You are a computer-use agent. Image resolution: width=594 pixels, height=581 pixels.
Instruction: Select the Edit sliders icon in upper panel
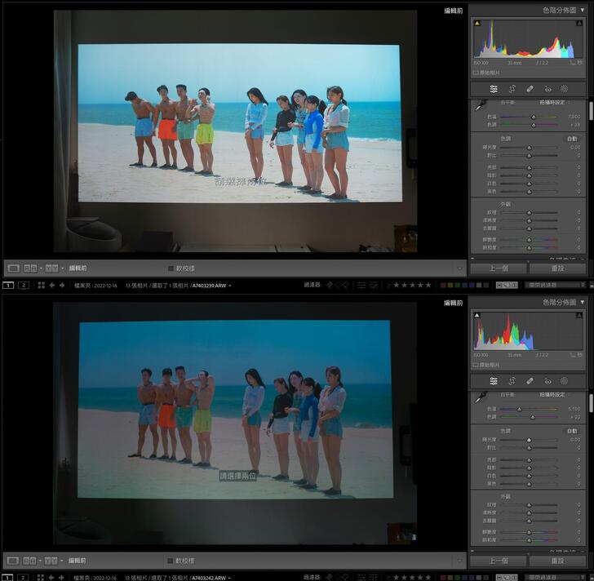pos(494,88)
